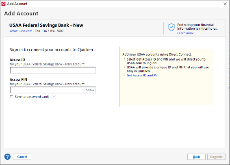Click Tel: 1-877-632-3002 phone text
This screenshot has width=230, height=165.
[x=49, y=31]
